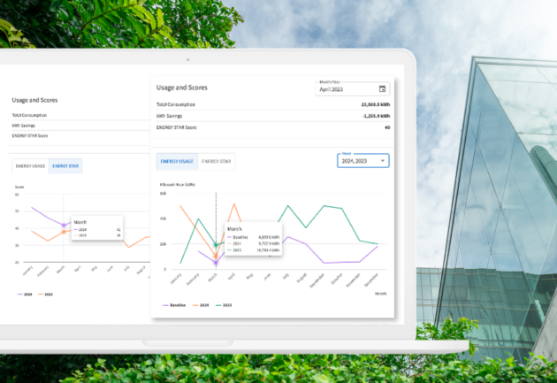Click the 'Usage and Scores' heading in the front panel
The width and height of the screenshot is (557, 383).
[182, 88]
